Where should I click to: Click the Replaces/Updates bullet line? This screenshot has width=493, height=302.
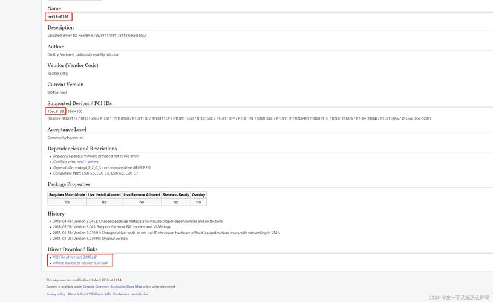point(96,156)
